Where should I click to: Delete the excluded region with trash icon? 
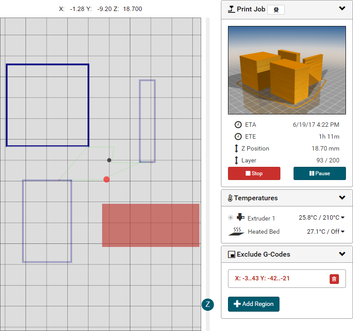click(x=334, y=279)
